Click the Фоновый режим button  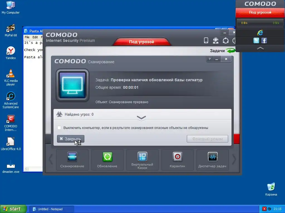pyautogui.click(x=207, y=139)
